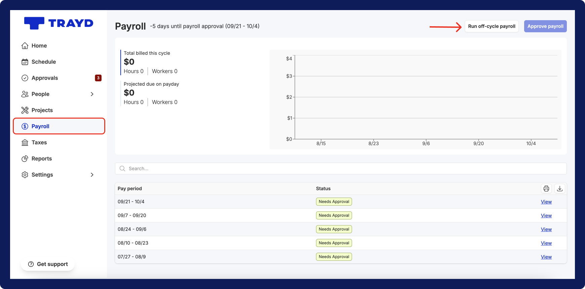Click the Approve payroll button
585x289 pixels.
545,26
